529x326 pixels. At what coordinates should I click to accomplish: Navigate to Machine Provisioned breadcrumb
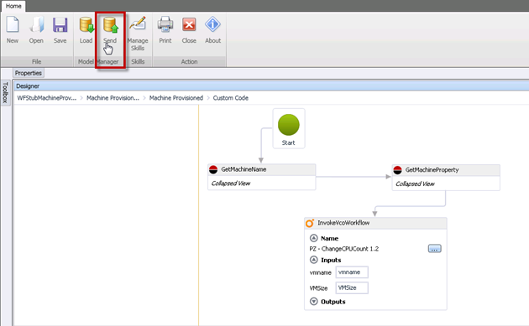coord(176,98)
